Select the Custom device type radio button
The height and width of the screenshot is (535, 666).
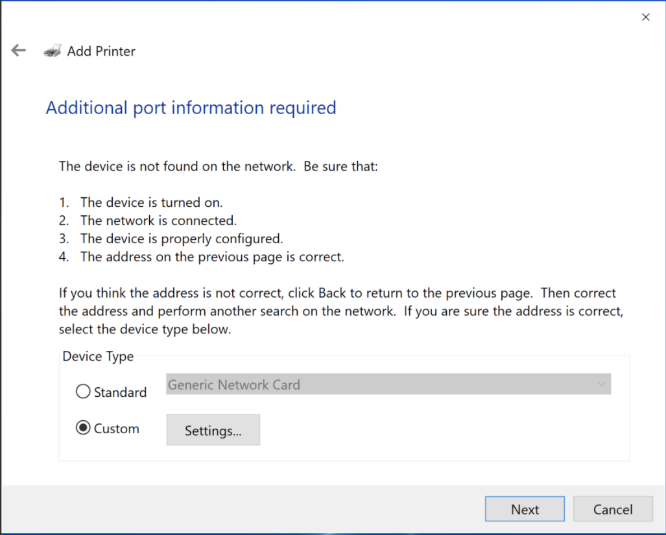83,428
